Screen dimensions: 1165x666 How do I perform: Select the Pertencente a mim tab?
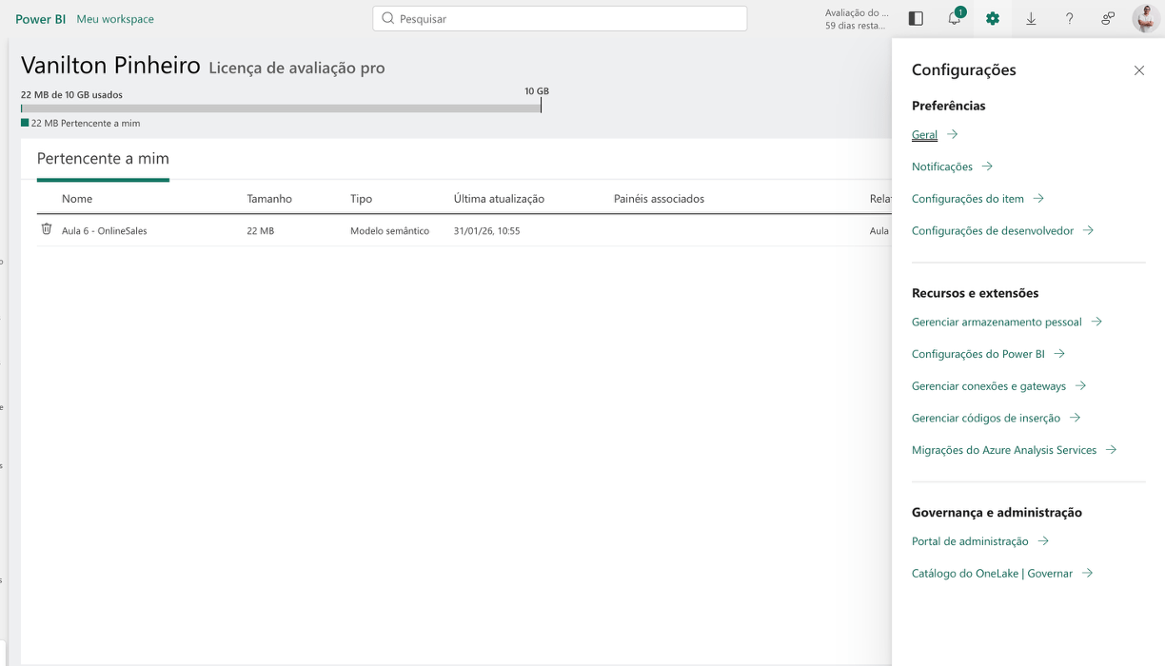[x=103, y=159]
